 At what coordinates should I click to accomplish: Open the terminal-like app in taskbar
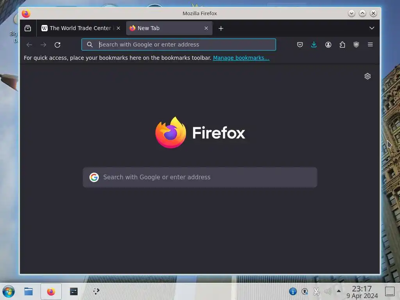click(x=74, y=291)
